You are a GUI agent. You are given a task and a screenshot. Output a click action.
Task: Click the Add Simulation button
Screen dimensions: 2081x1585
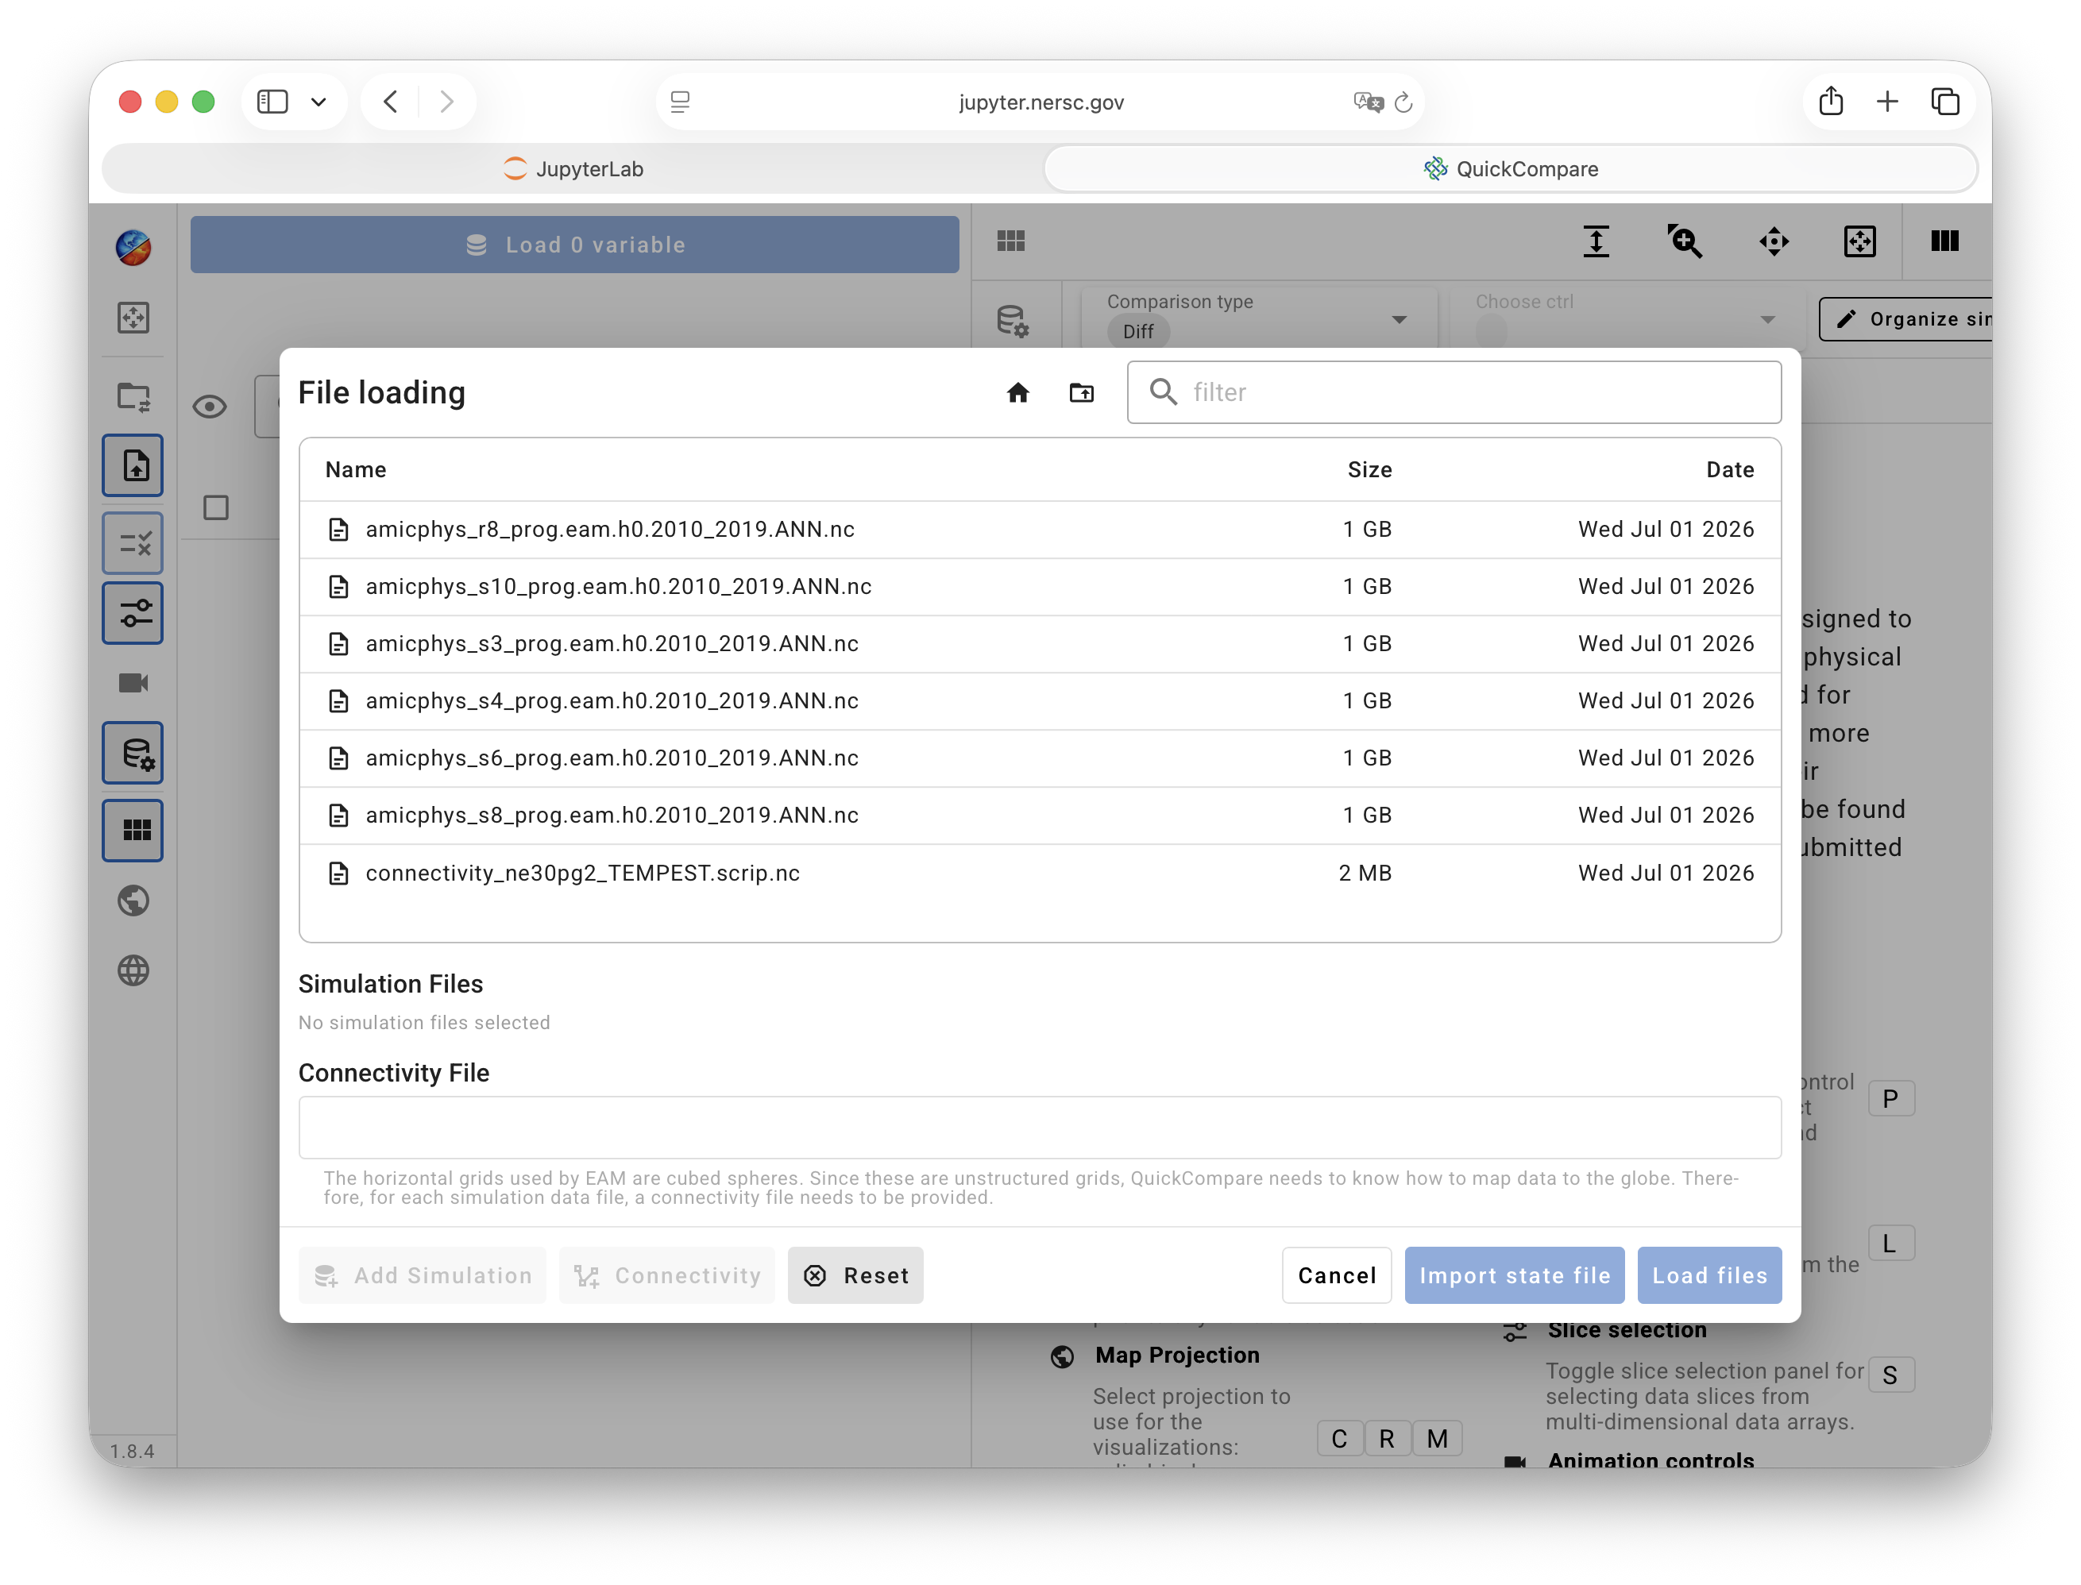pyautogui.click(x=423, y=1275)
